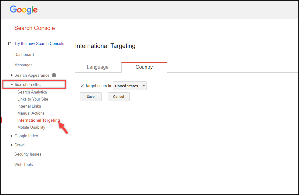The width and height of the screenshot is (299, 195).
Task: Select the Country tab
Action: [144, 67]
